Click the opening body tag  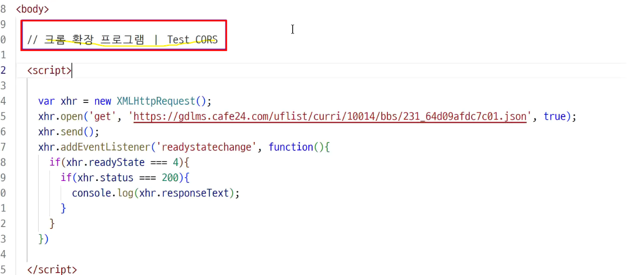click(x=32, y=9)
